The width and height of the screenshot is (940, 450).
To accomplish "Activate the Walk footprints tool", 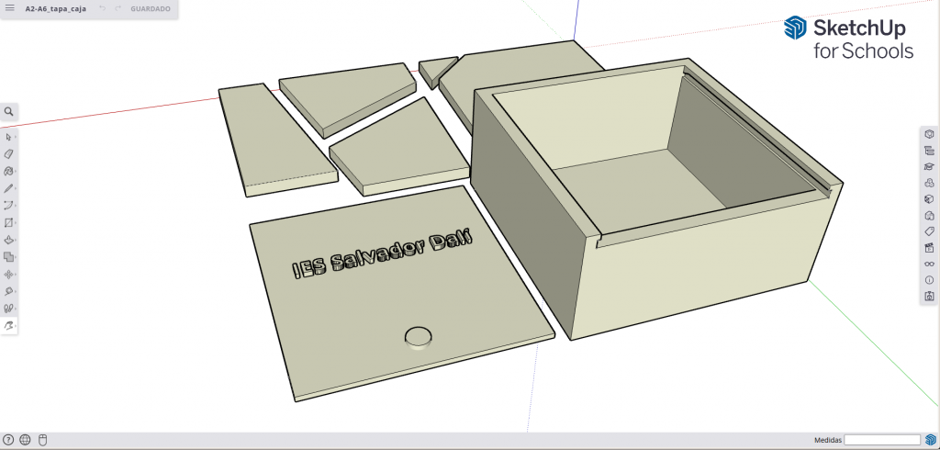I will point(8,309).
